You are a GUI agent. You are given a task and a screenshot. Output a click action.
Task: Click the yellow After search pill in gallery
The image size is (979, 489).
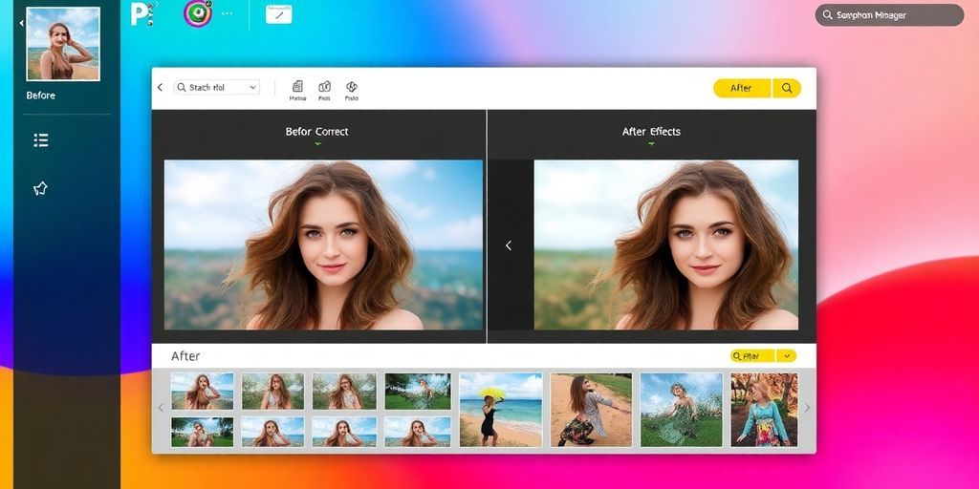752,356
